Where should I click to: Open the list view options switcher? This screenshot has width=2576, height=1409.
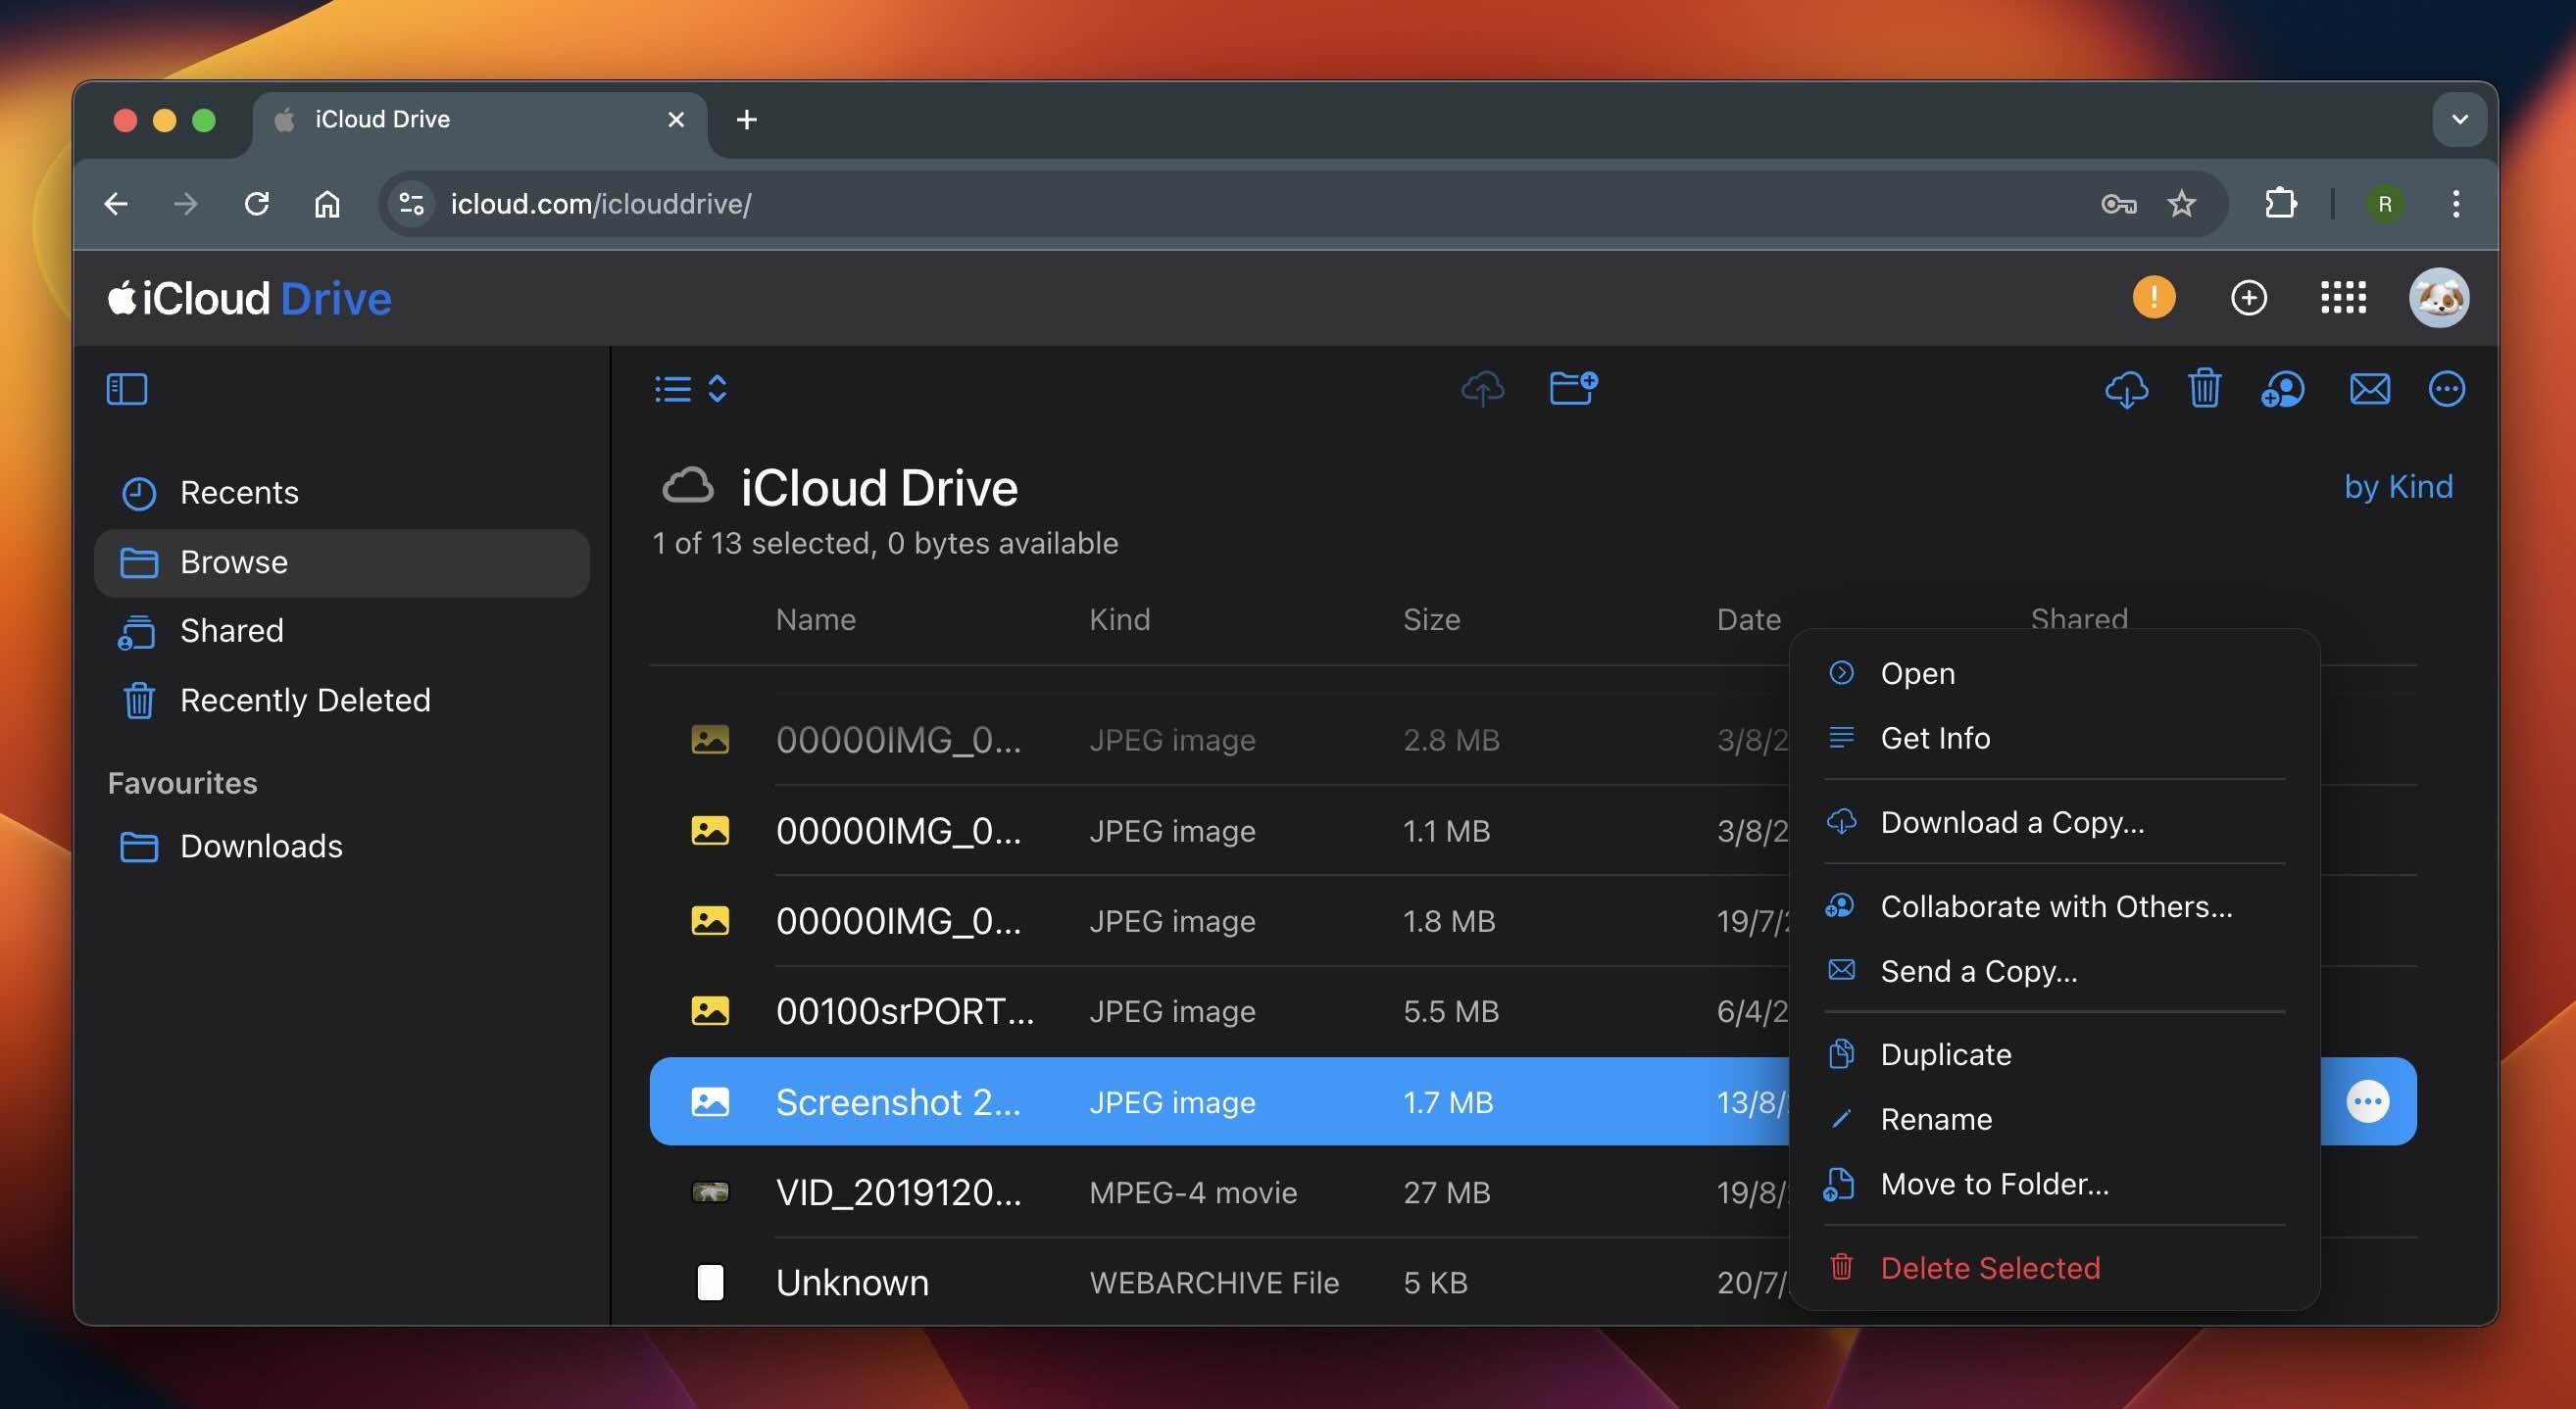(x=691, y=389)
